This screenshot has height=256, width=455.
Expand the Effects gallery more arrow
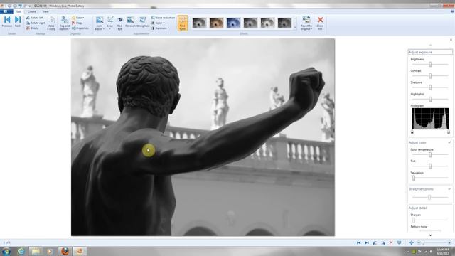(295, 28)
